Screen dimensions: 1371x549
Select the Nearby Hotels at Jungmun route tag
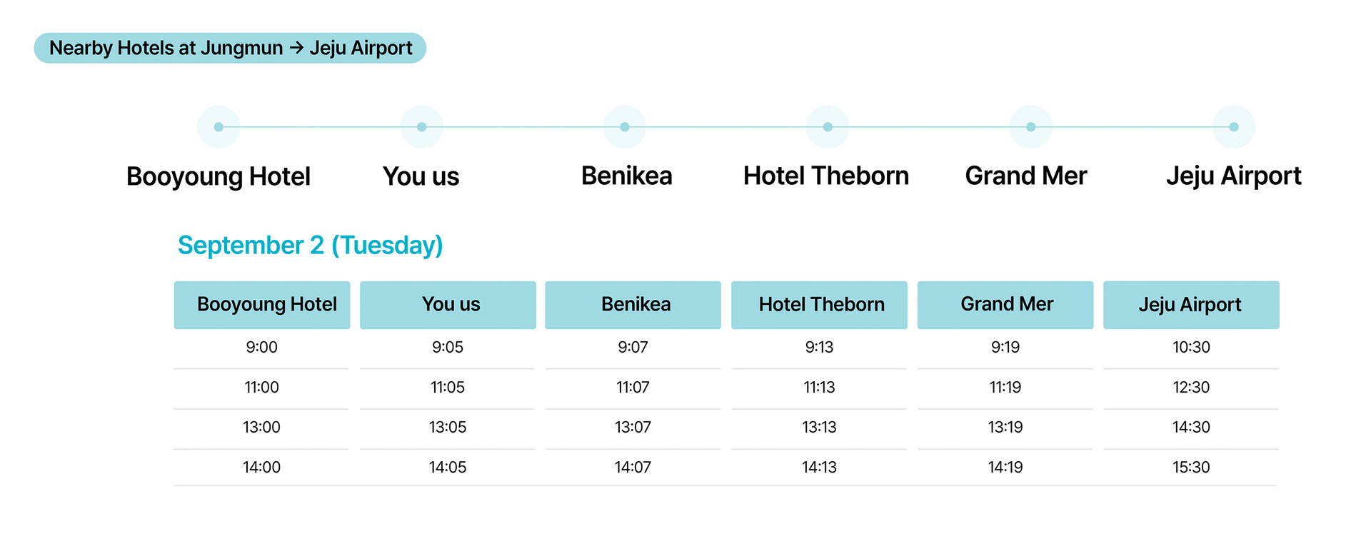(230, 48)
